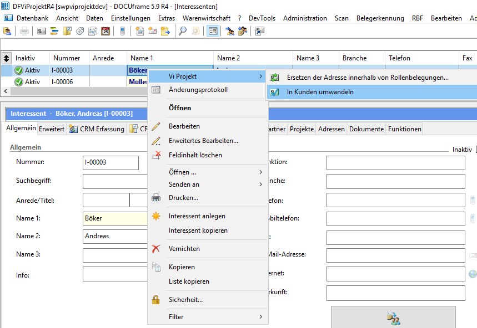Screen dimensions: 477x328
Task: Click the folder with checkmark toolbar icon
Action: [x=67, y=31]
